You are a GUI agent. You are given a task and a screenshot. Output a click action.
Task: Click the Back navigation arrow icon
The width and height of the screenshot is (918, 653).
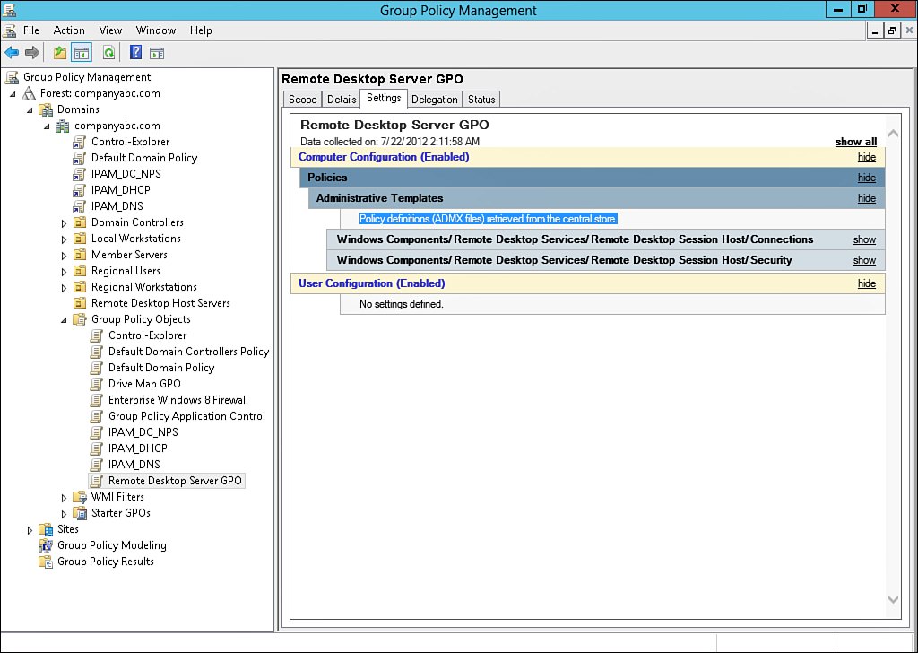point(11,52)
